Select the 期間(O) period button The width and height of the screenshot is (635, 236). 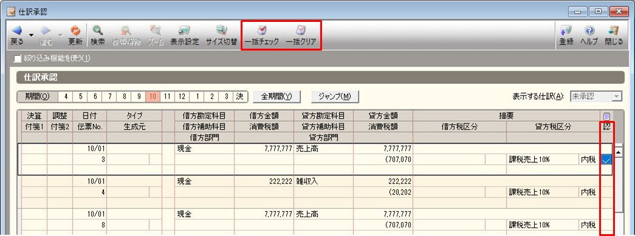coord(37,97)
